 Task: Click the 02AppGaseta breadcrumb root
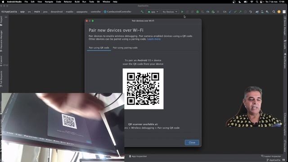(9, 12)
